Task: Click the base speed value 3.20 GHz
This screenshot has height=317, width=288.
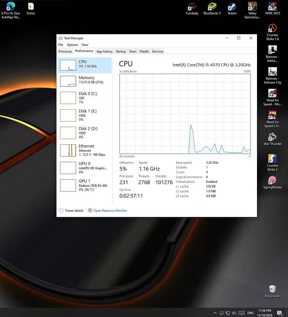Action: coord(212,162)
